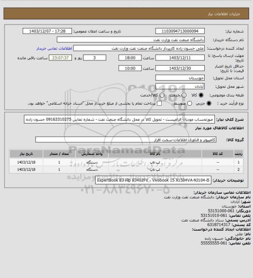253x278 pixels.
Task: Click دستگاه unit in row 1
Action: pos(92,162)
